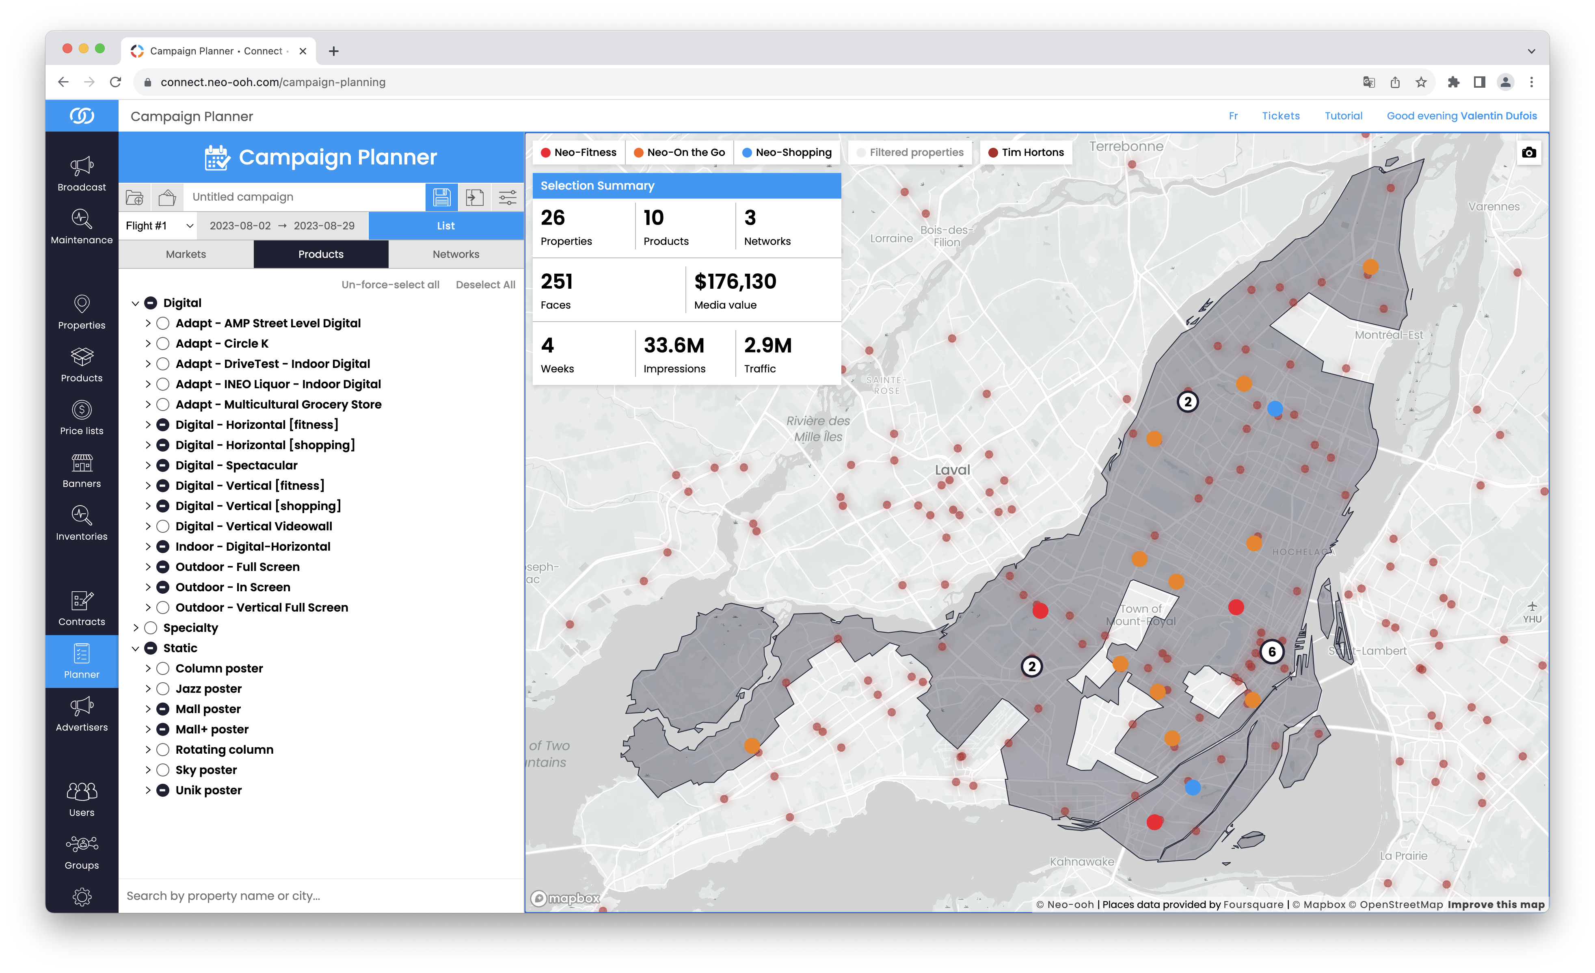The height and width of the screenshot is (973, 1595).
Task: Open the Markets tab
Action: coord(186,254)
